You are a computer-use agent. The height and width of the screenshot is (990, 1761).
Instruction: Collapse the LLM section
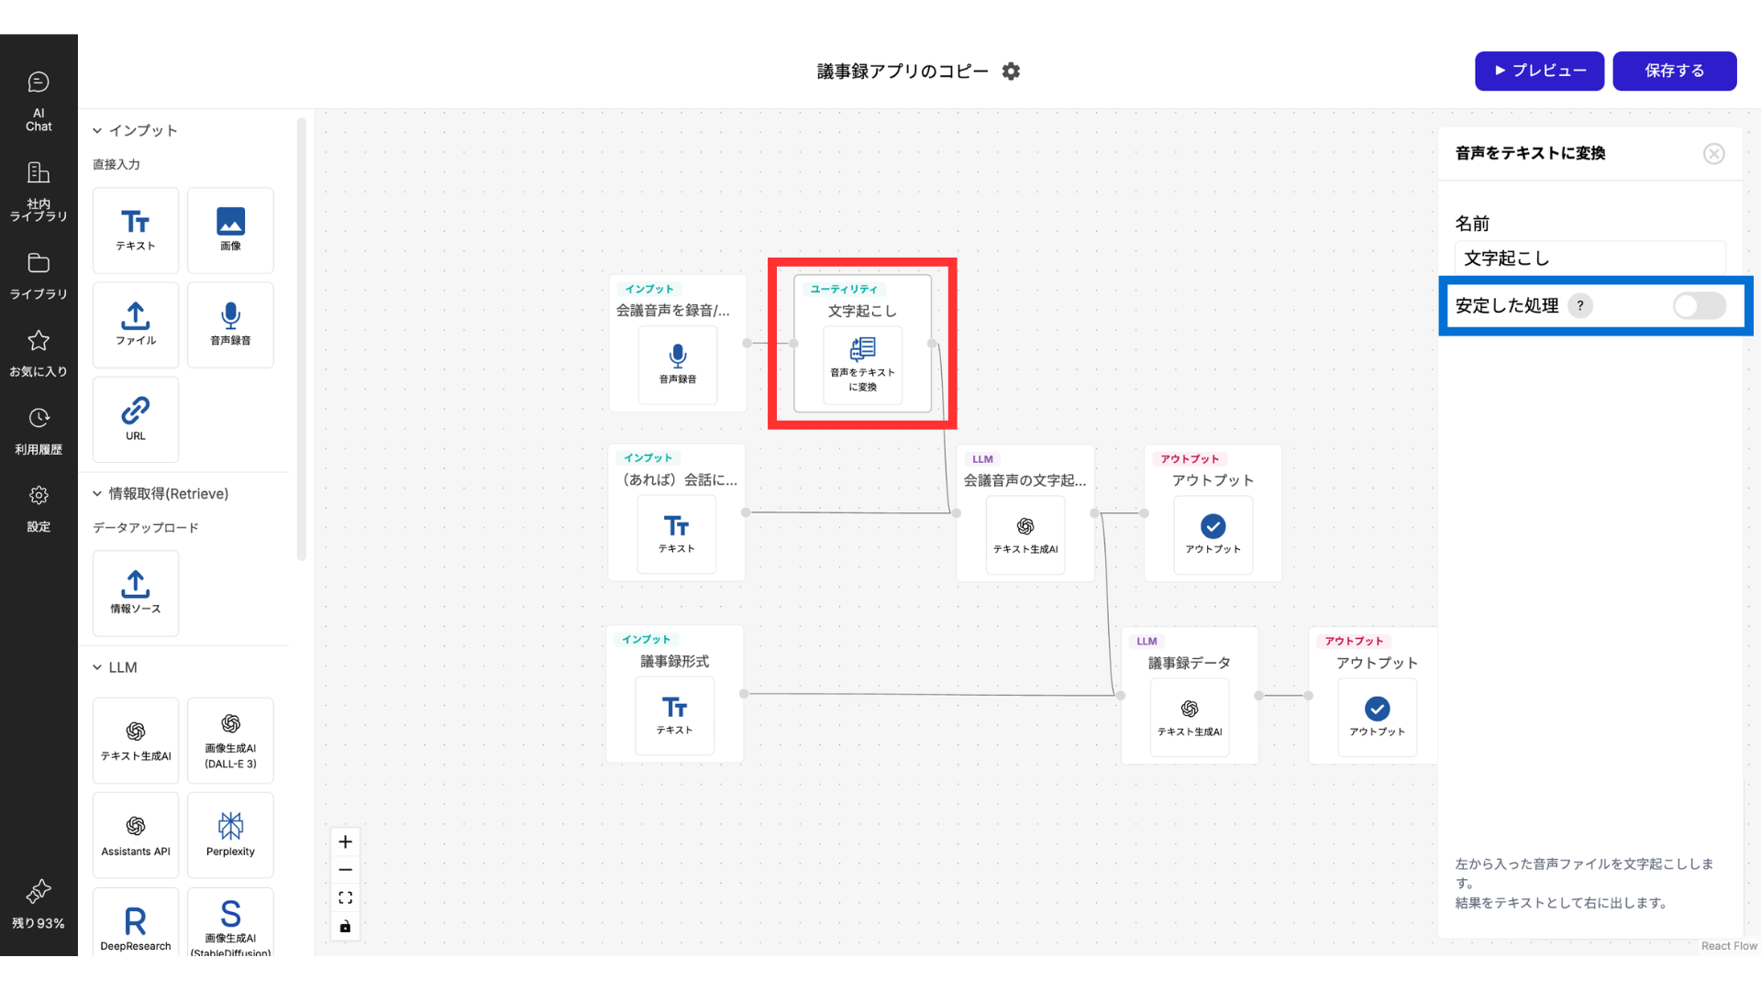(97, 667)
